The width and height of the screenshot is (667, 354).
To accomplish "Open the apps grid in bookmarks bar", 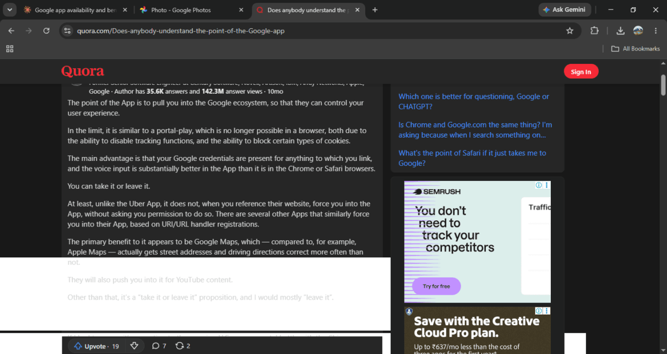I will tap(9, 49).
